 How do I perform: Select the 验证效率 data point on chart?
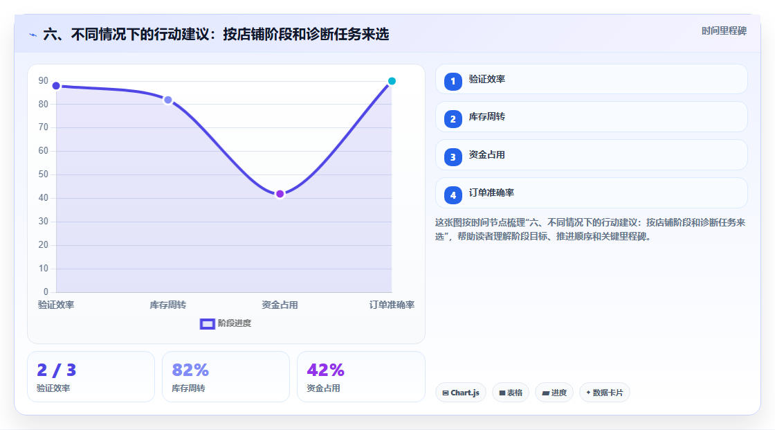56,86
